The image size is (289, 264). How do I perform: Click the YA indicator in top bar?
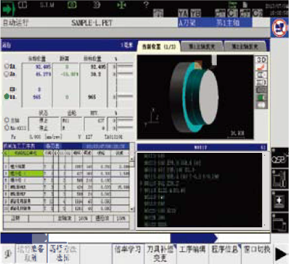[183, 13]
